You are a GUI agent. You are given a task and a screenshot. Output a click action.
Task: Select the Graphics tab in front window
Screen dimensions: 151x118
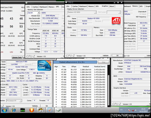click(105, 6)
